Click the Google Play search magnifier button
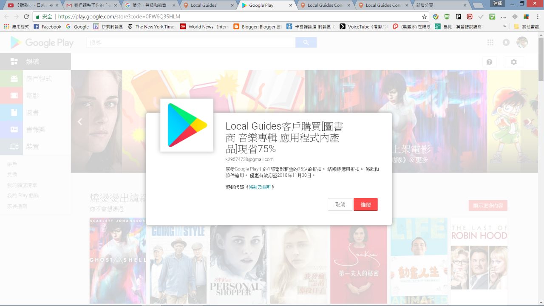This screenshot has height=306, width=544. tap(306, 42)
